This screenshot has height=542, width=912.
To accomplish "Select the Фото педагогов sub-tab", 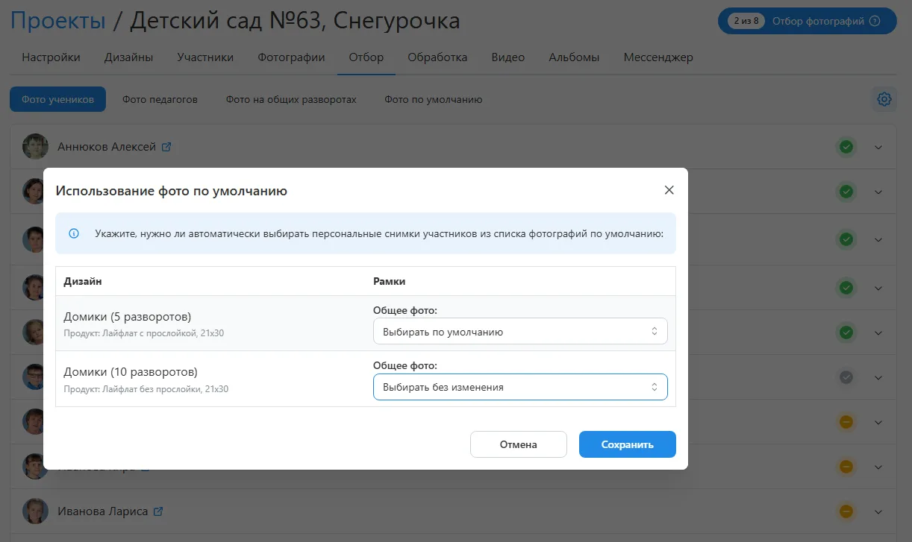I will (x=160, y=99).
